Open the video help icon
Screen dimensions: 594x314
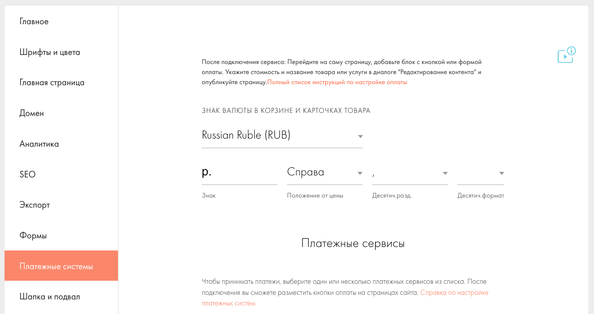(x=566, y=55)
